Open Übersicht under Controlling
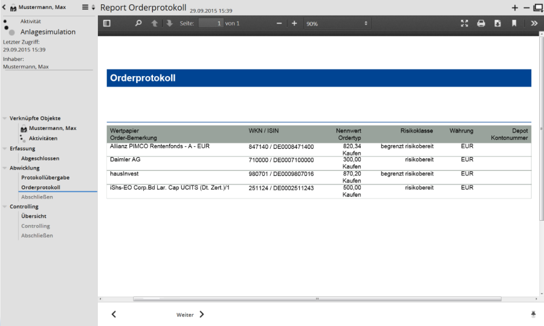This screenshot has height=326, width=544. tap(34, 217)
